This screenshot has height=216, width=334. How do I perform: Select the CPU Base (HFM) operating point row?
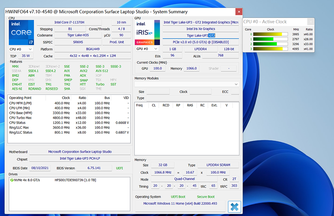(x=69, y=113)
